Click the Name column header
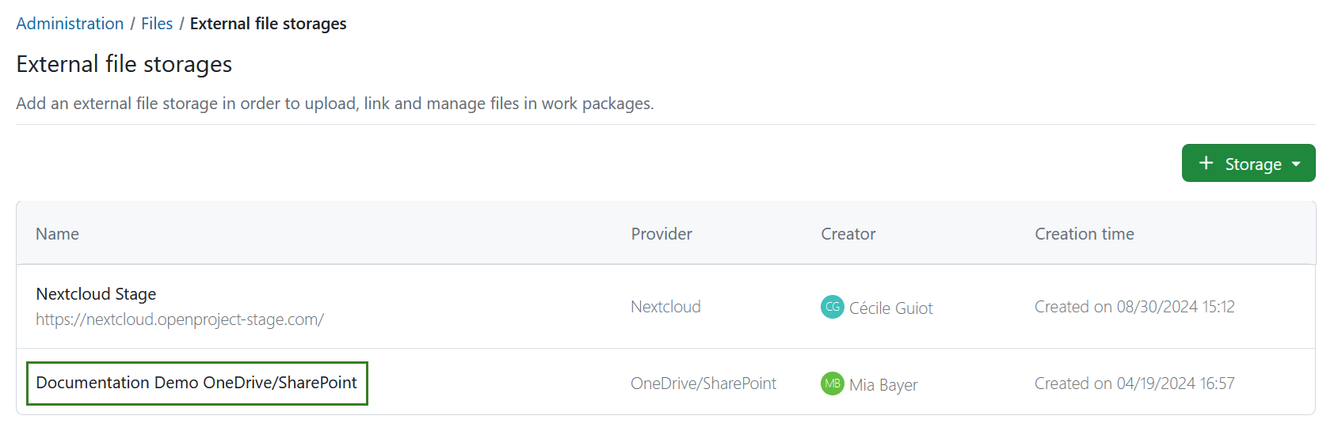Viewport: 1334px width, 427px height. coord(57,234)
